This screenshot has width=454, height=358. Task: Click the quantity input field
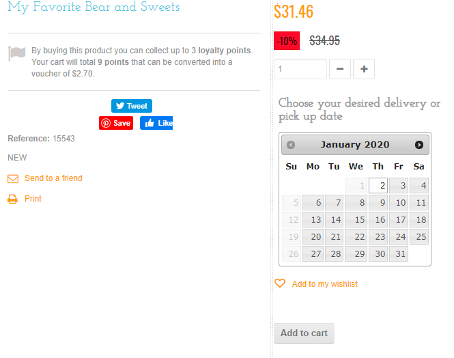click(x=300, y=69)
